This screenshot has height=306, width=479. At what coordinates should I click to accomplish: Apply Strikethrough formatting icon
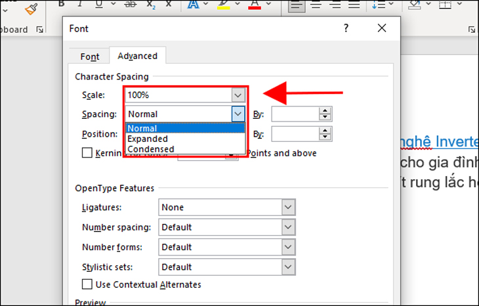coord(131,4)
